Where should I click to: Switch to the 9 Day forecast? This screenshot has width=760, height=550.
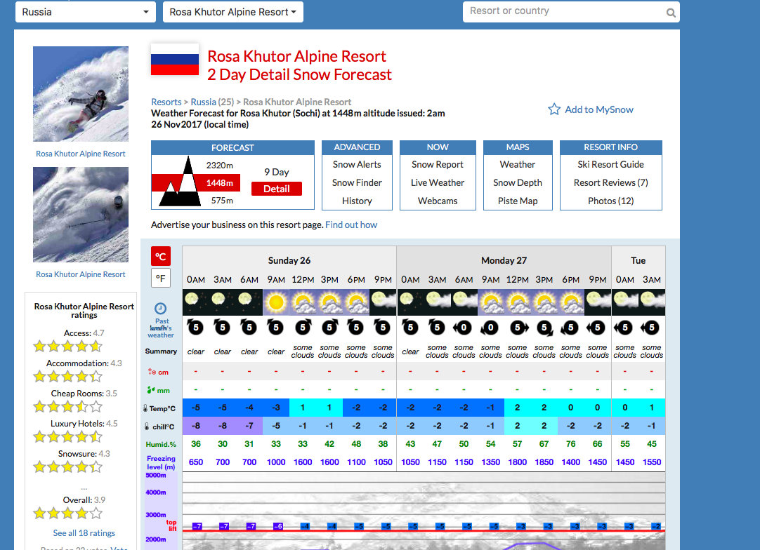(x=277, y=172)
